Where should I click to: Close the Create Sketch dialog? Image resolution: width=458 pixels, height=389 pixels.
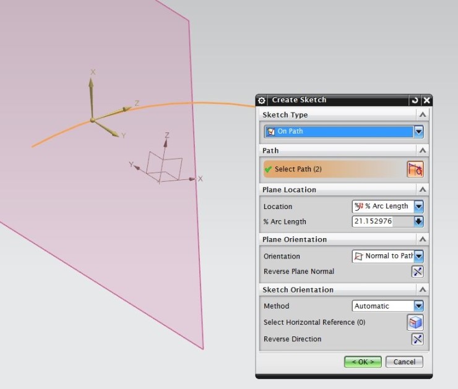click(x=426, y=100)
